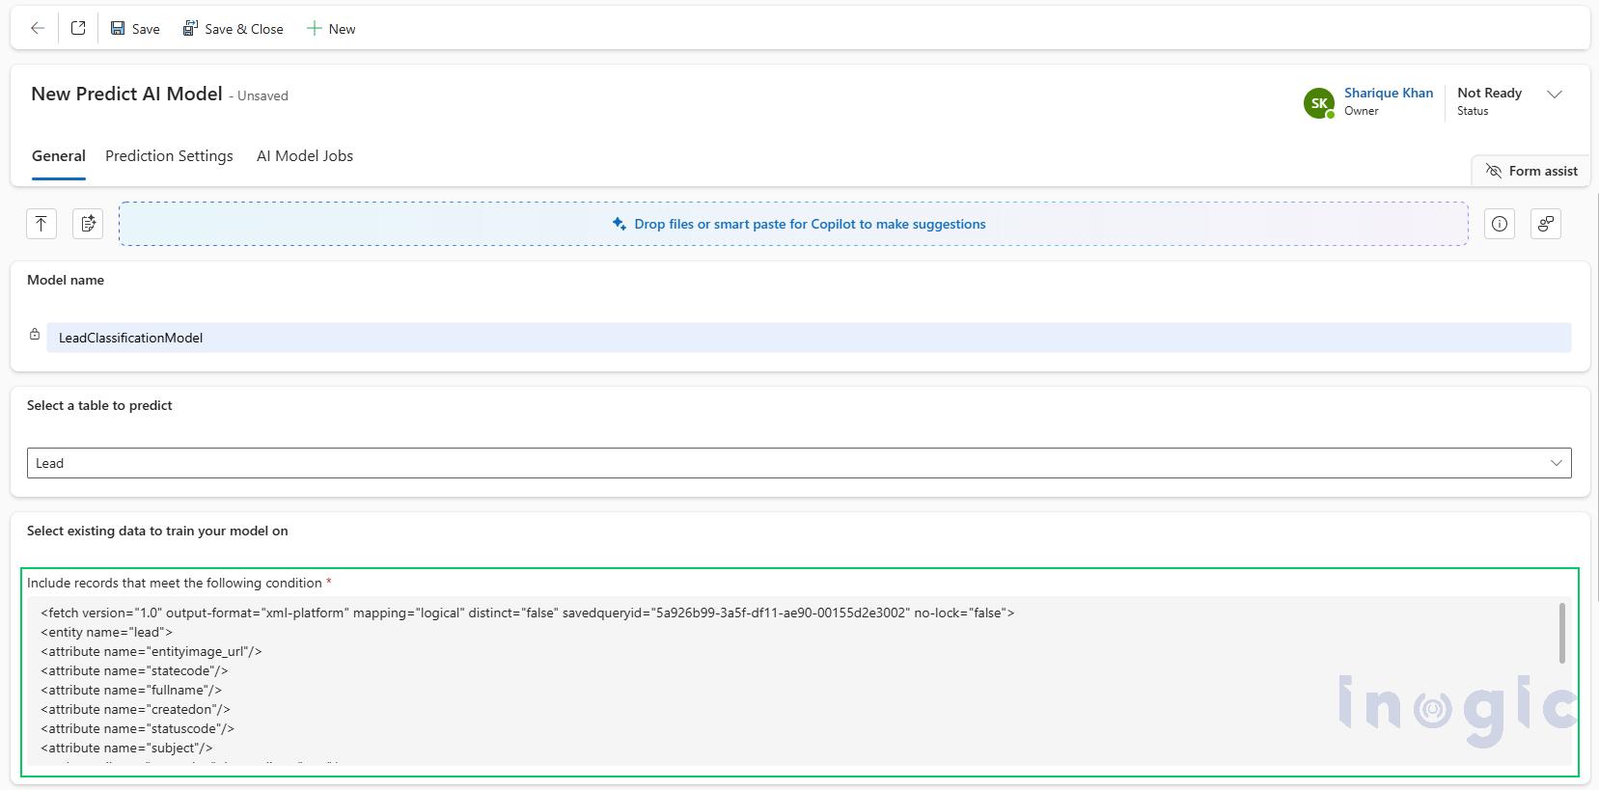
Task: Click the Save & Close button
Action: point(234,29)
